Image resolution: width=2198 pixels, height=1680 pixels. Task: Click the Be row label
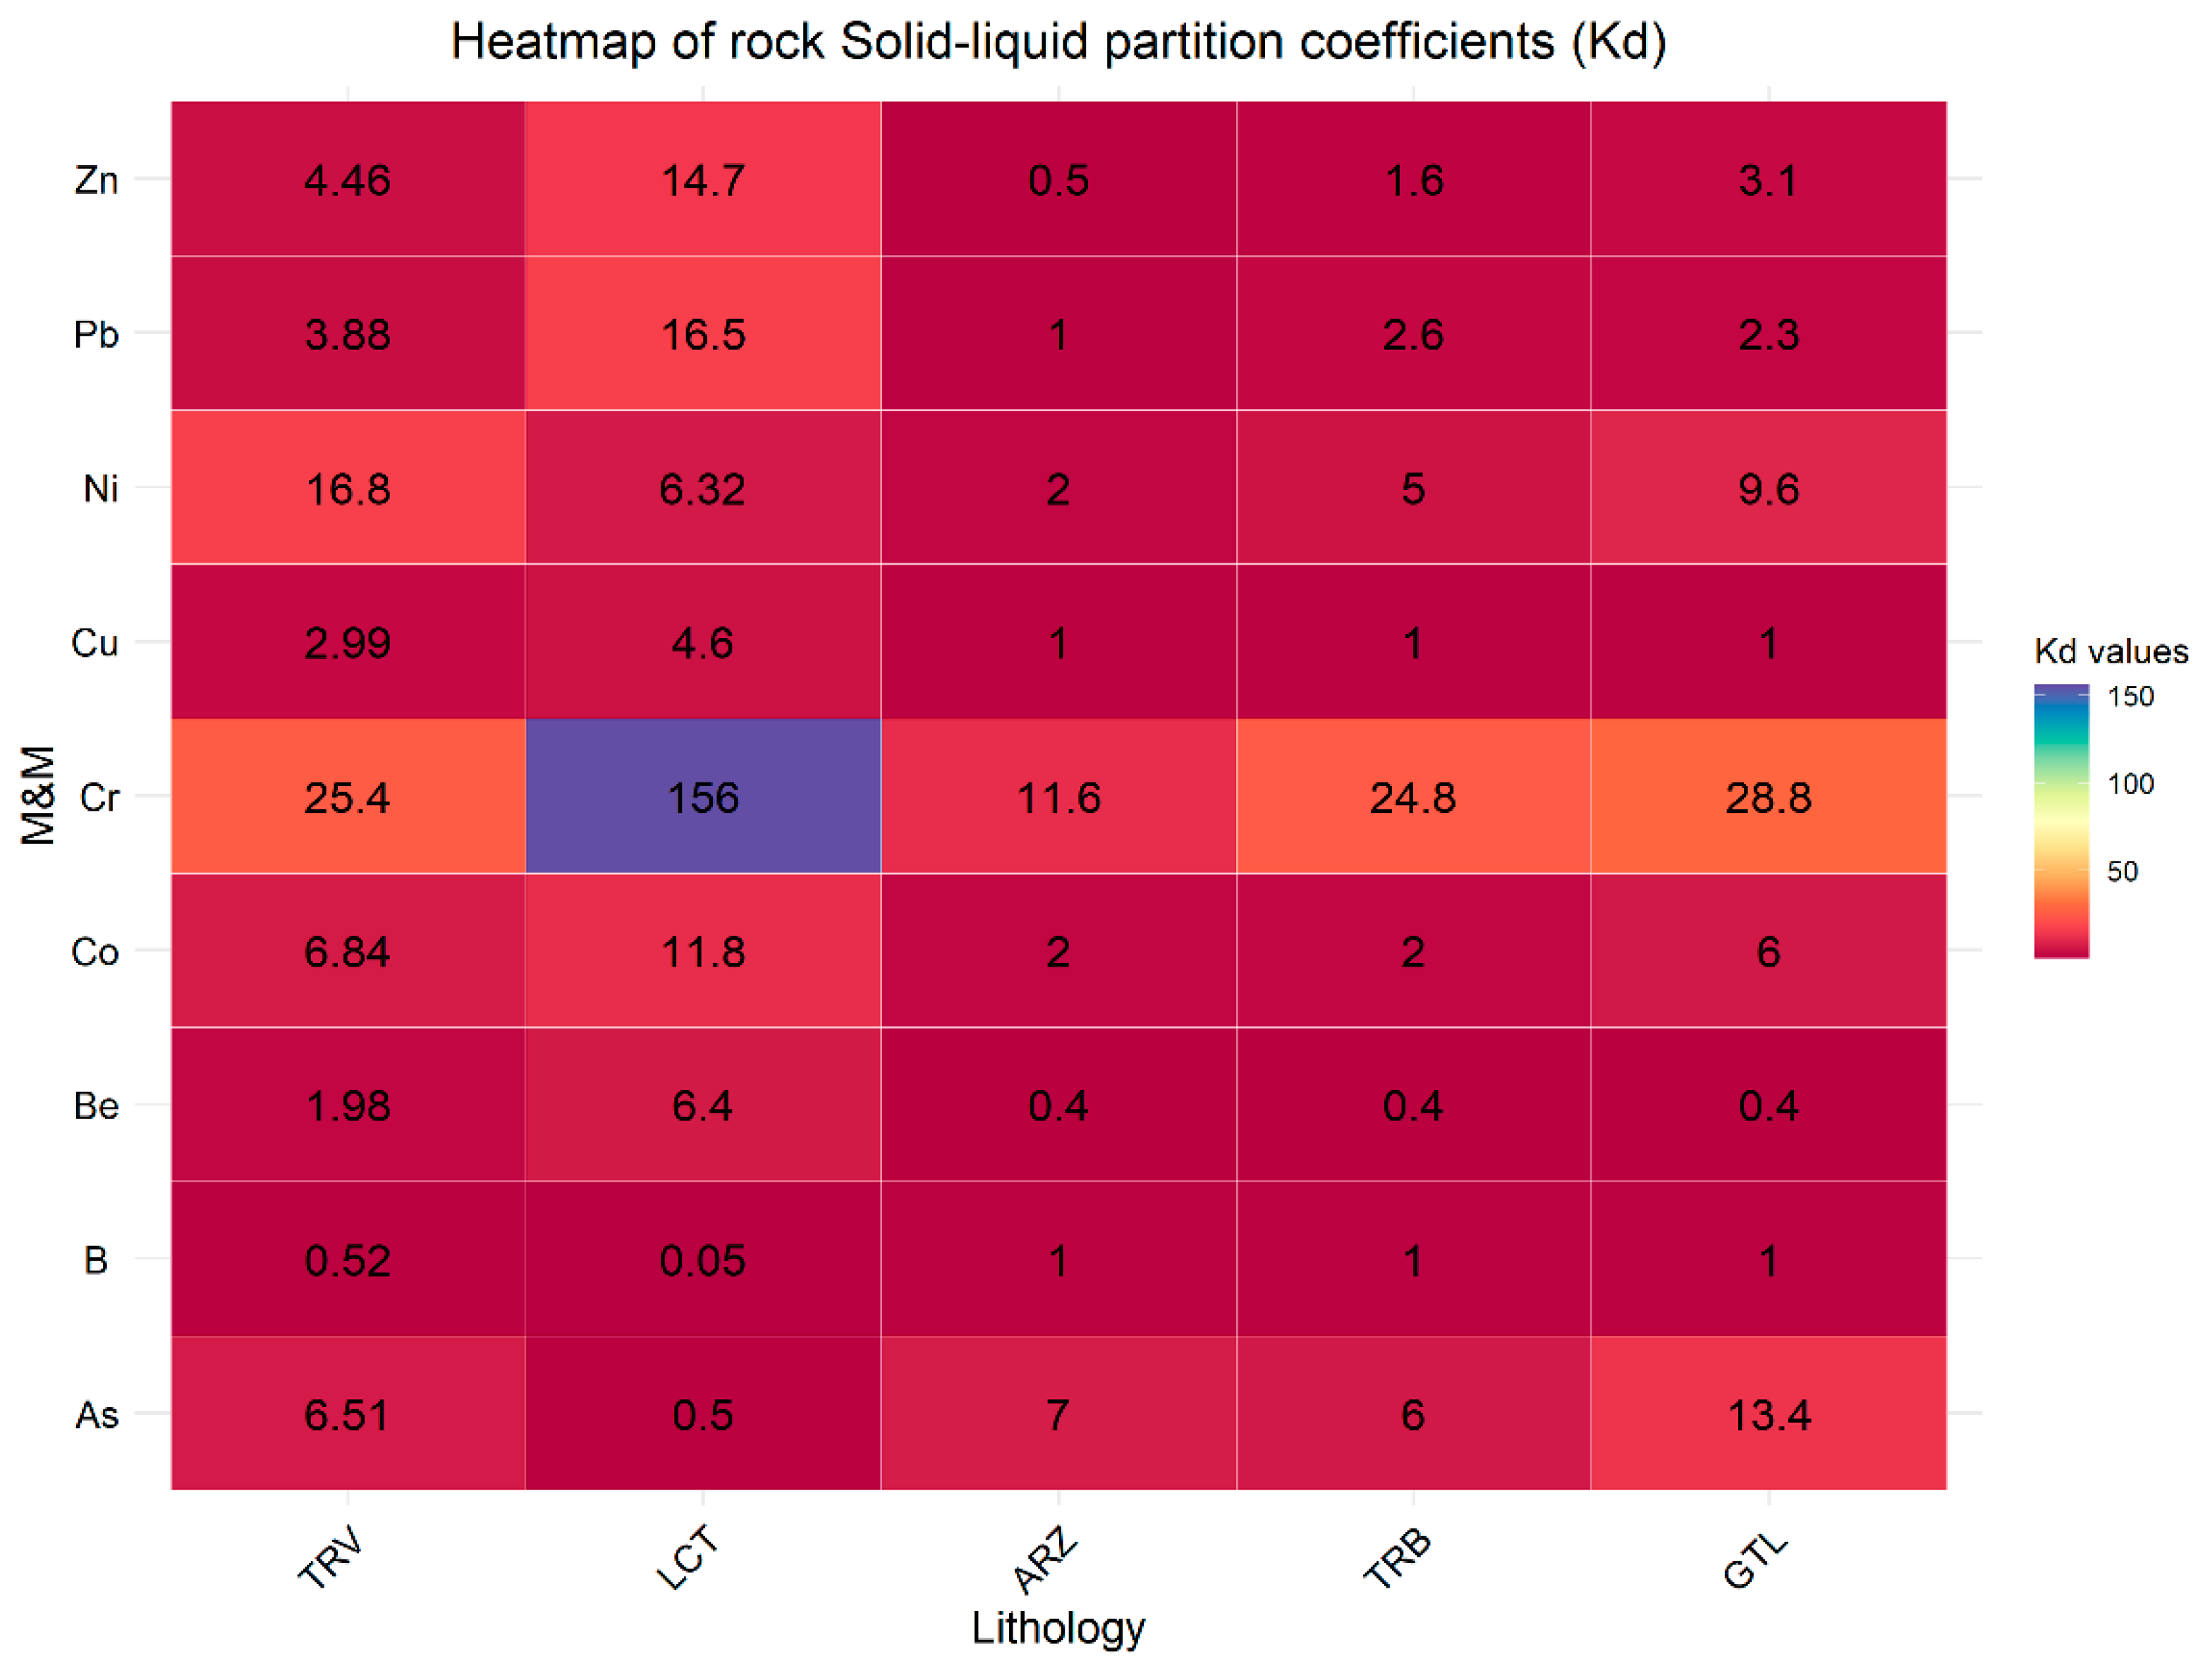(x=96, y=1106)
